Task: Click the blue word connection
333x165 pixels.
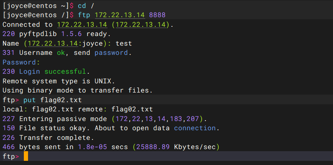Action: point(195,128)
